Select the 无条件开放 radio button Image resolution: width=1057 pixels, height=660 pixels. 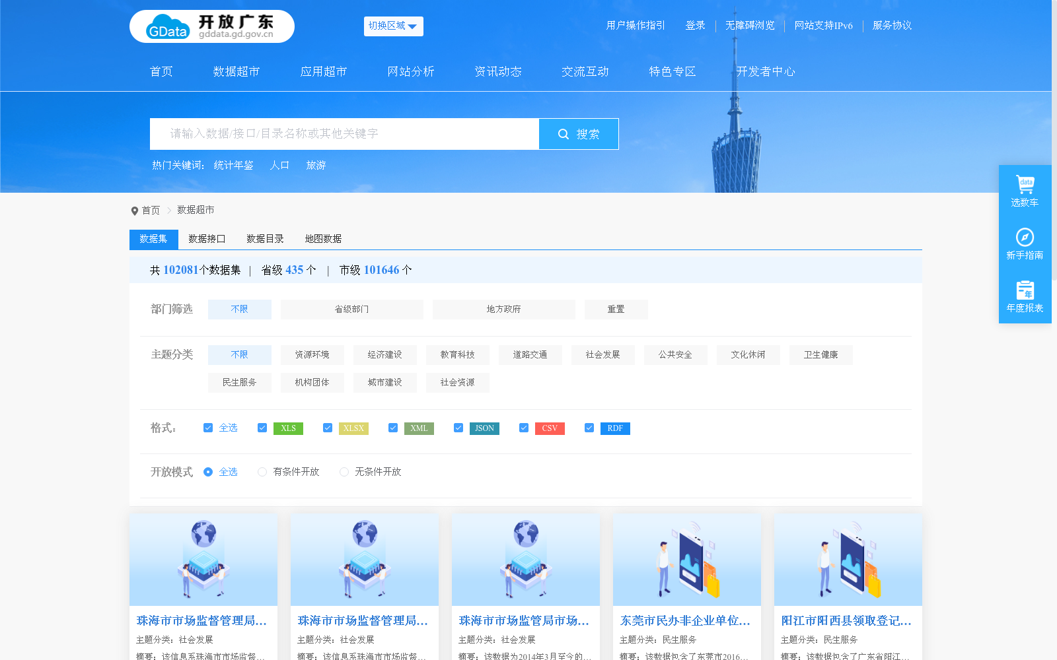click(344, 472)
